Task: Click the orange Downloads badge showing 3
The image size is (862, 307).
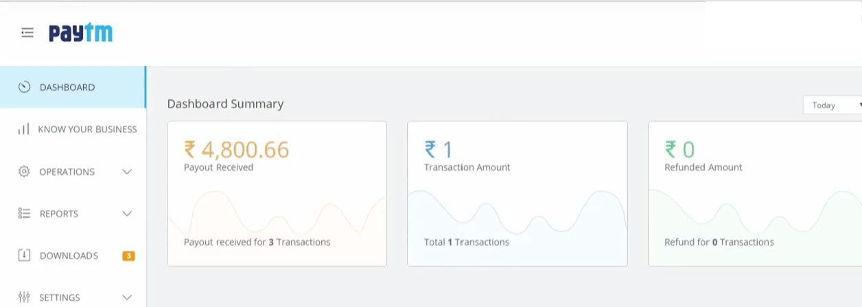Action: 128,256
